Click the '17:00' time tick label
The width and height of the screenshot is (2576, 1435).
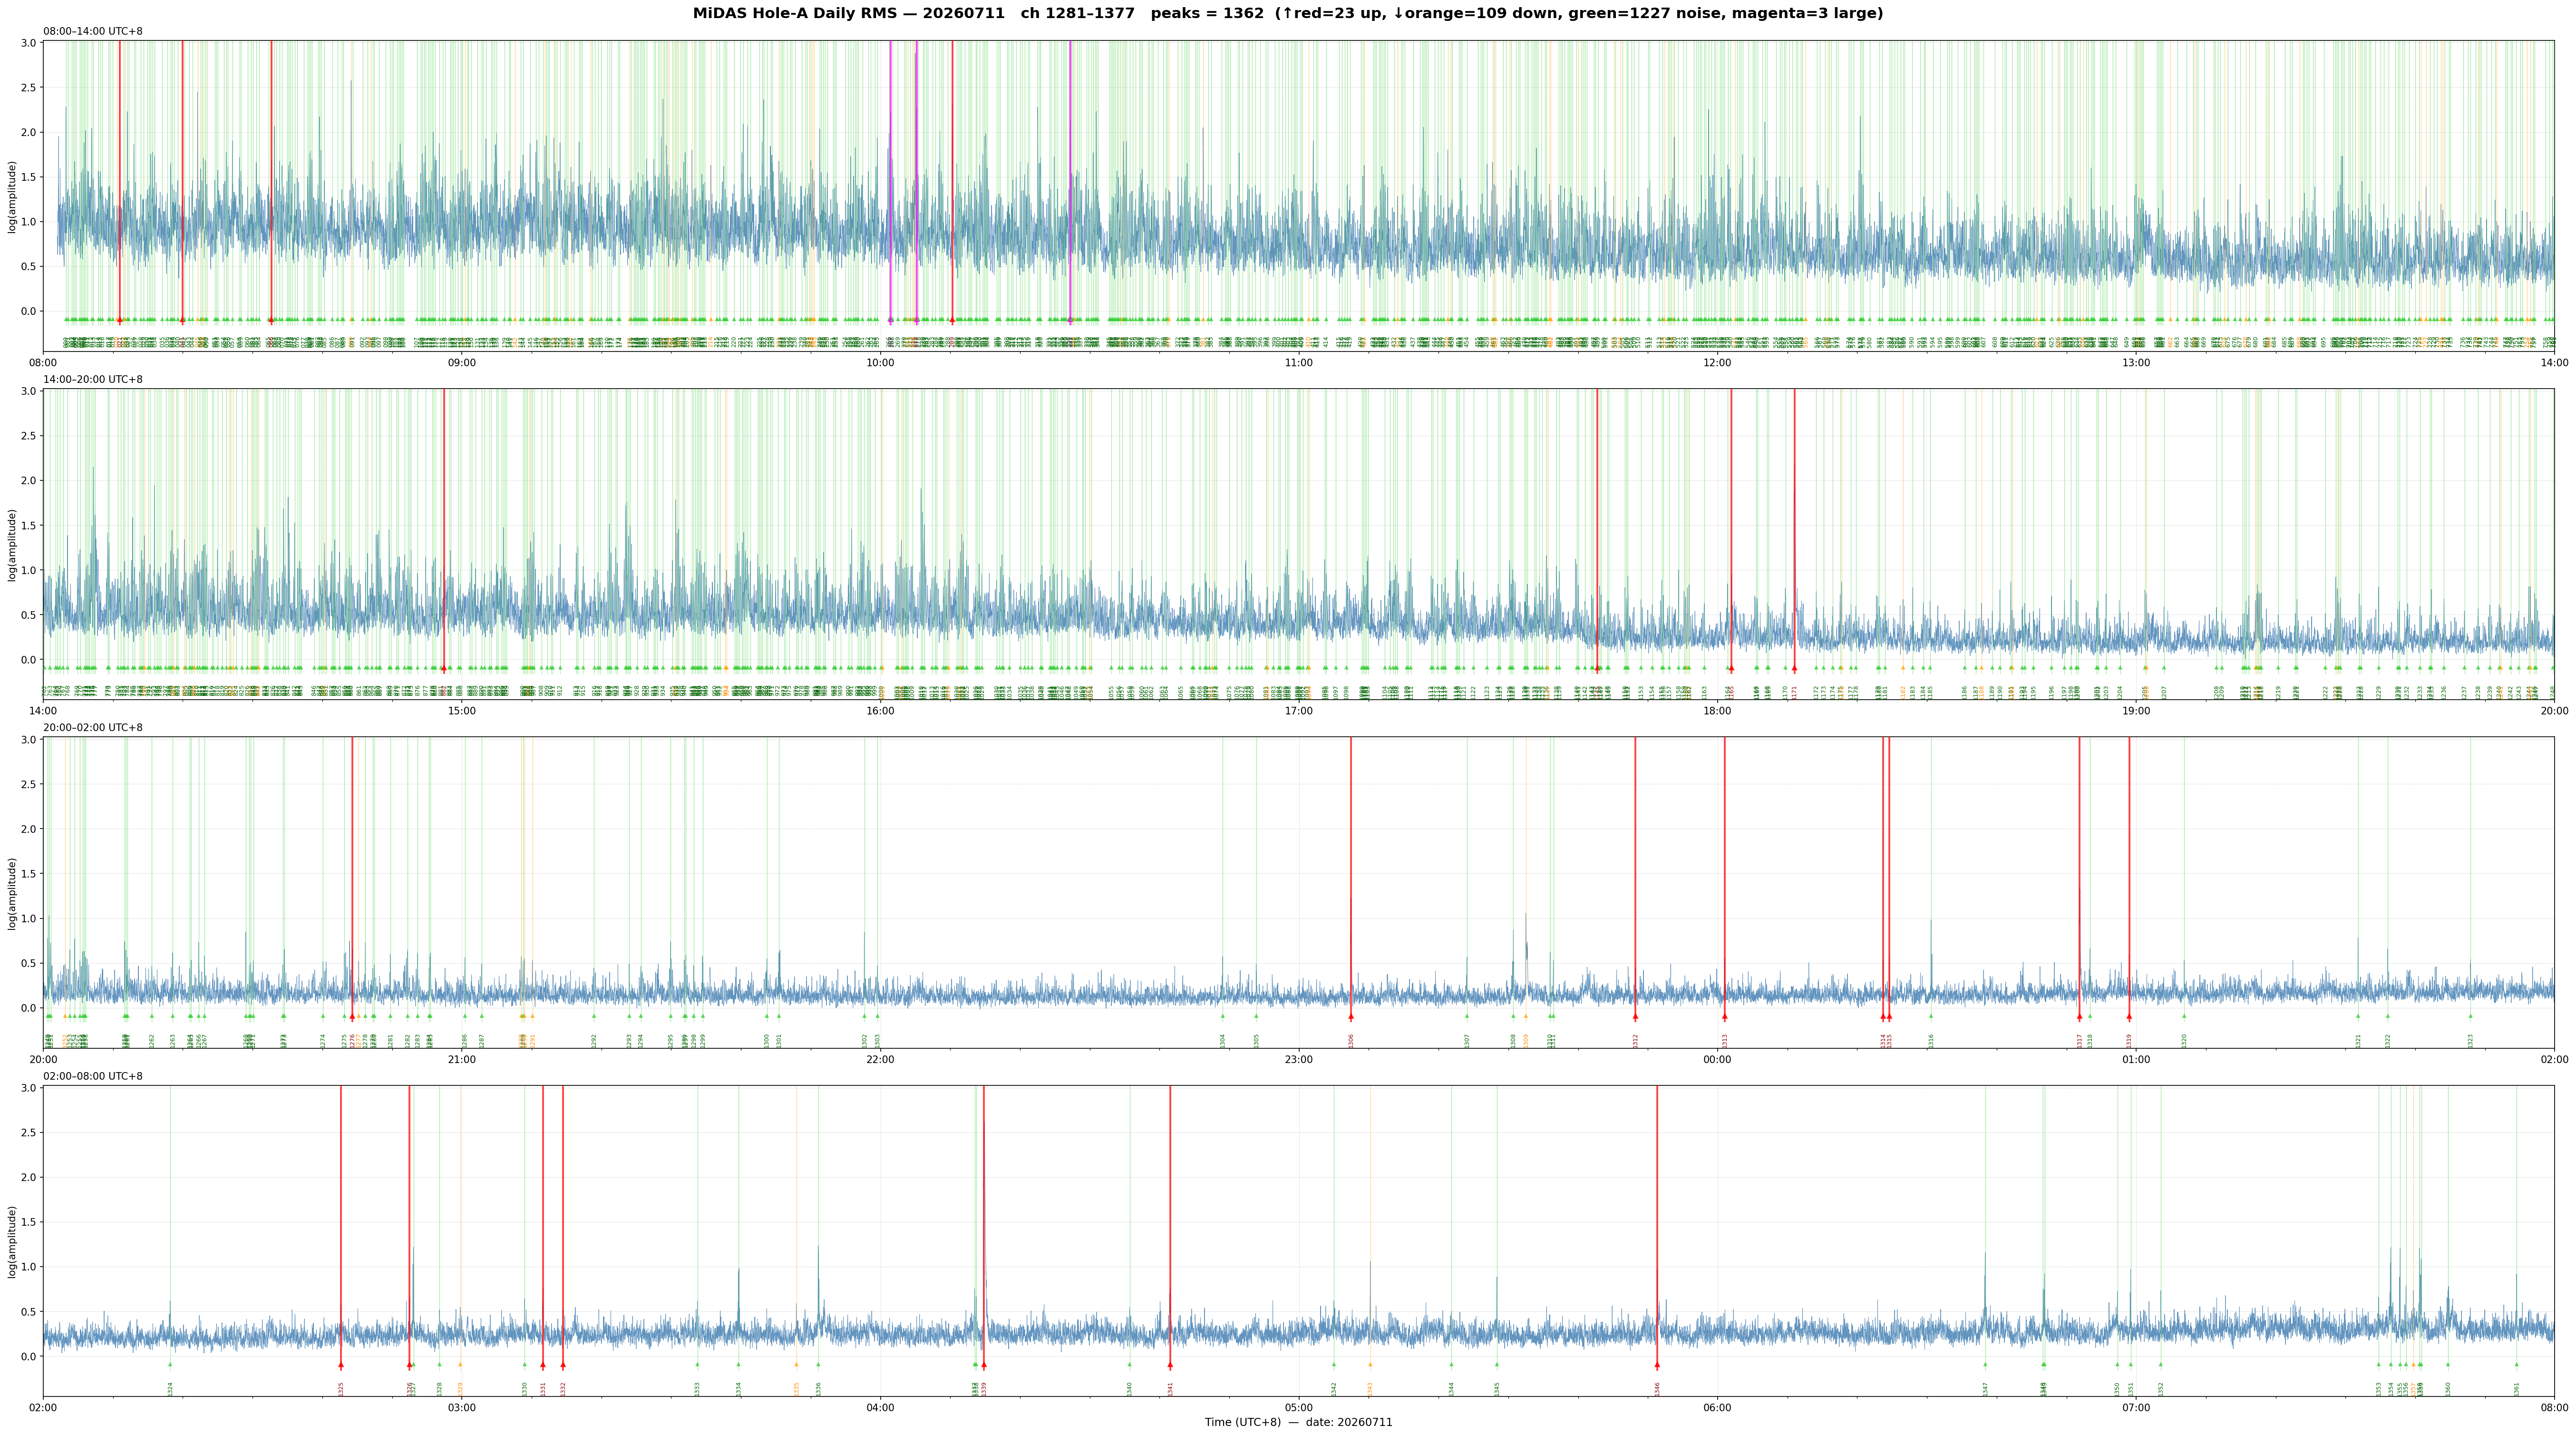[1299, 711]
